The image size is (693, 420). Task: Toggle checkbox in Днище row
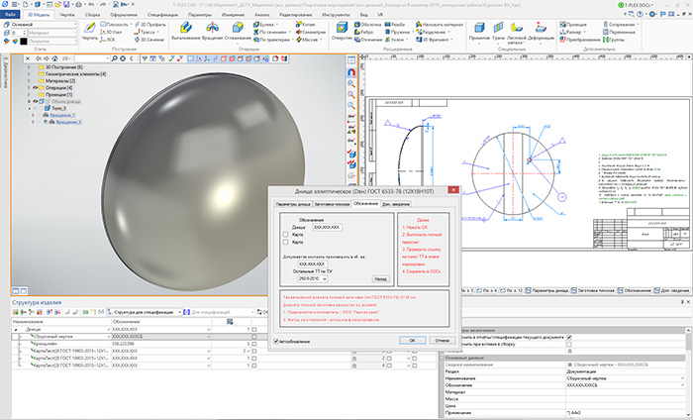pyautogui.click(x=254, y=330)
